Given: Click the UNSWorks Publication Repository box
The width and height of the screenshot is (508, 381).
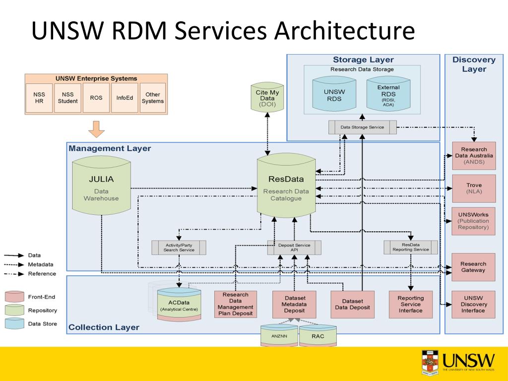Looking at the screenshot, I should point(473,221).
